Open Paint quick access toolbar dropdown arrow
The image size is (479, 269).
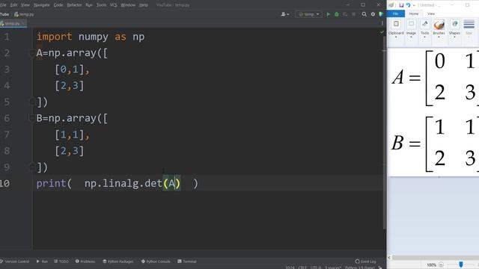[x=414, y=5]
